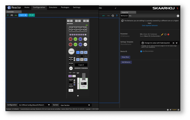
Task: Click the purple button above the fader
Action: tap(70, 76)
